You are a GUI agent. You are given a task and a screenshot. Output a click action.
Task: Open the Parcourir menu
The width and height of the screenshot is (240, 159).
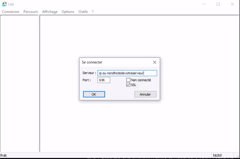(x=30, y=12)
